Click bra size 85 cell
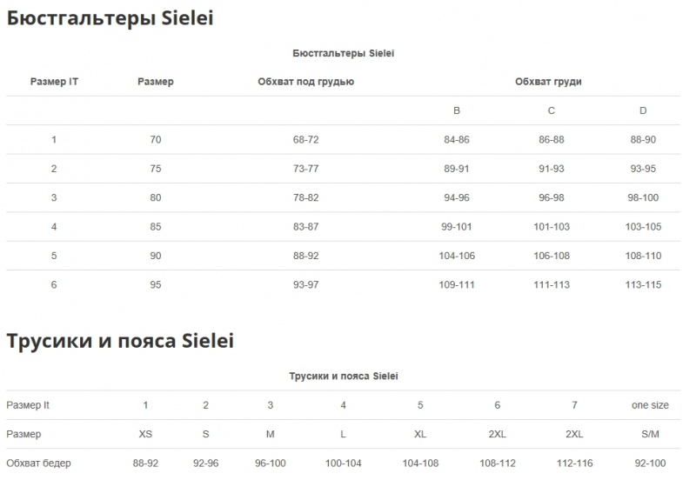This screenshot has width=696, height=480. [x=156, y=227]
